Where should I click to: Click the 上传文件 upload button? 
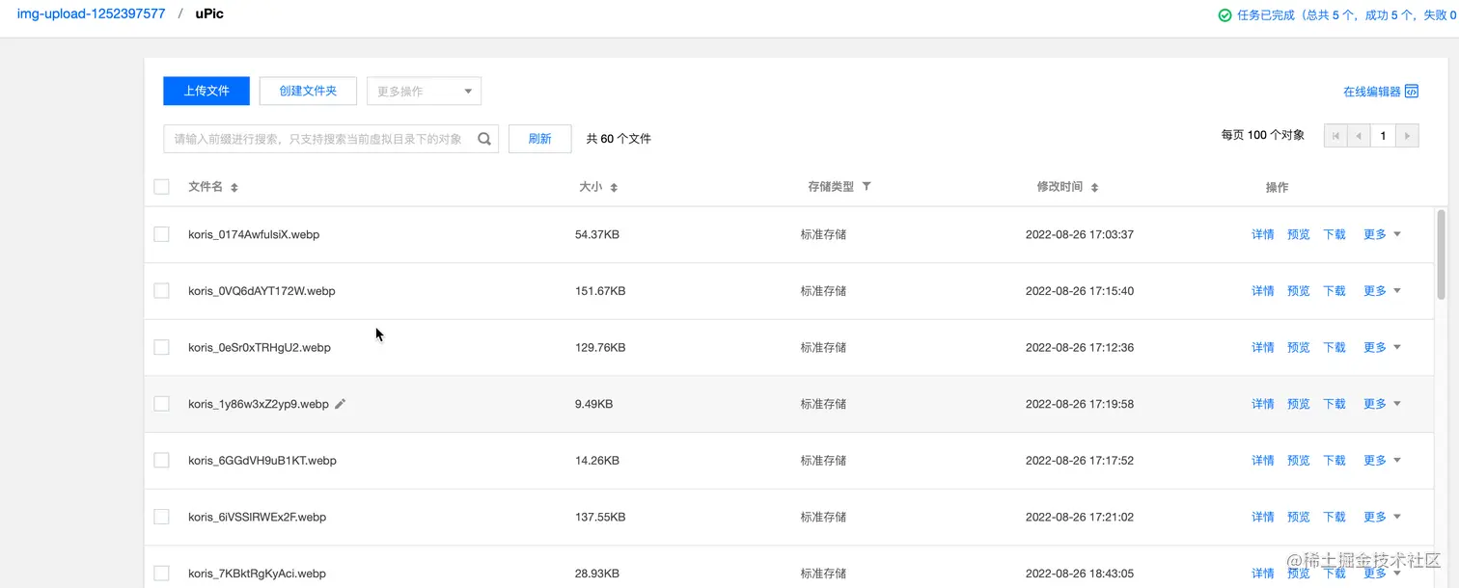click(x=206, y=91)
